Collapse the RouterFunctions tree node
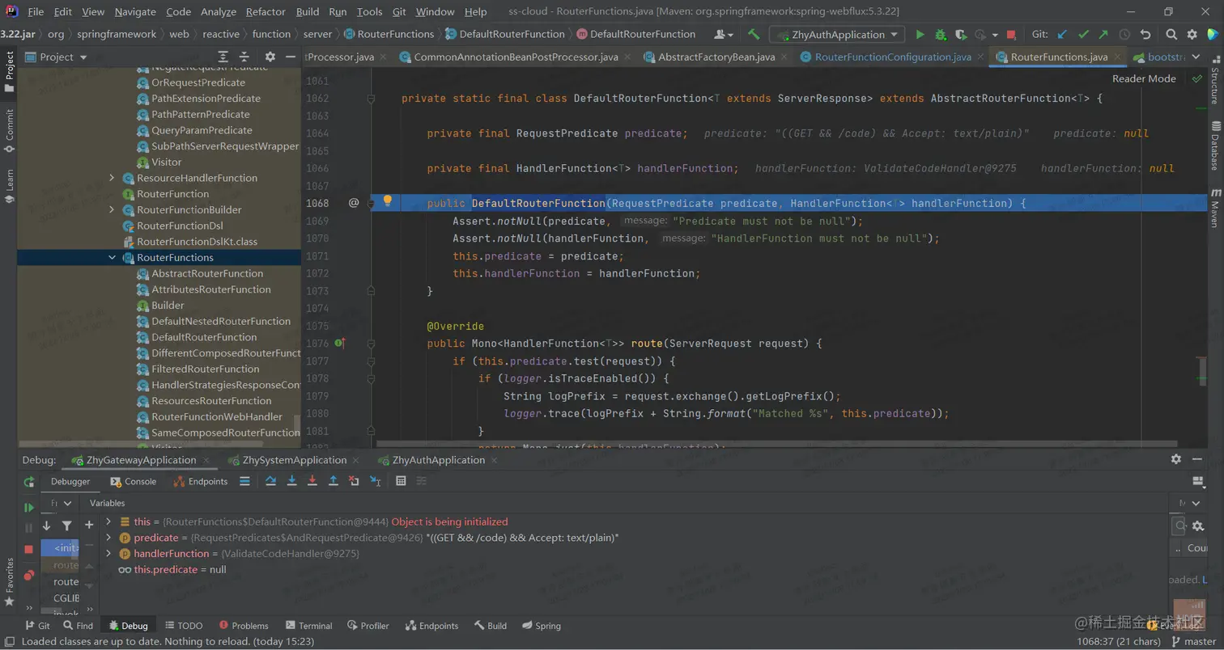 click(113, 258)
